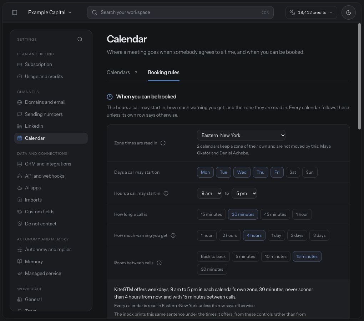Open the 9 am start hour dropdown
This screenshot has width=364, height=321.
tap(209, 193)
